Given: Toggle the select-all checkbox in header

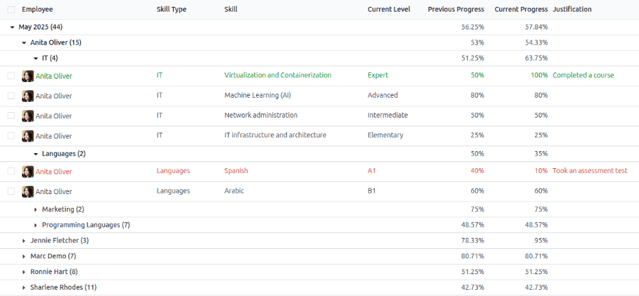Looking at the screenshot, I should point(11,10).
